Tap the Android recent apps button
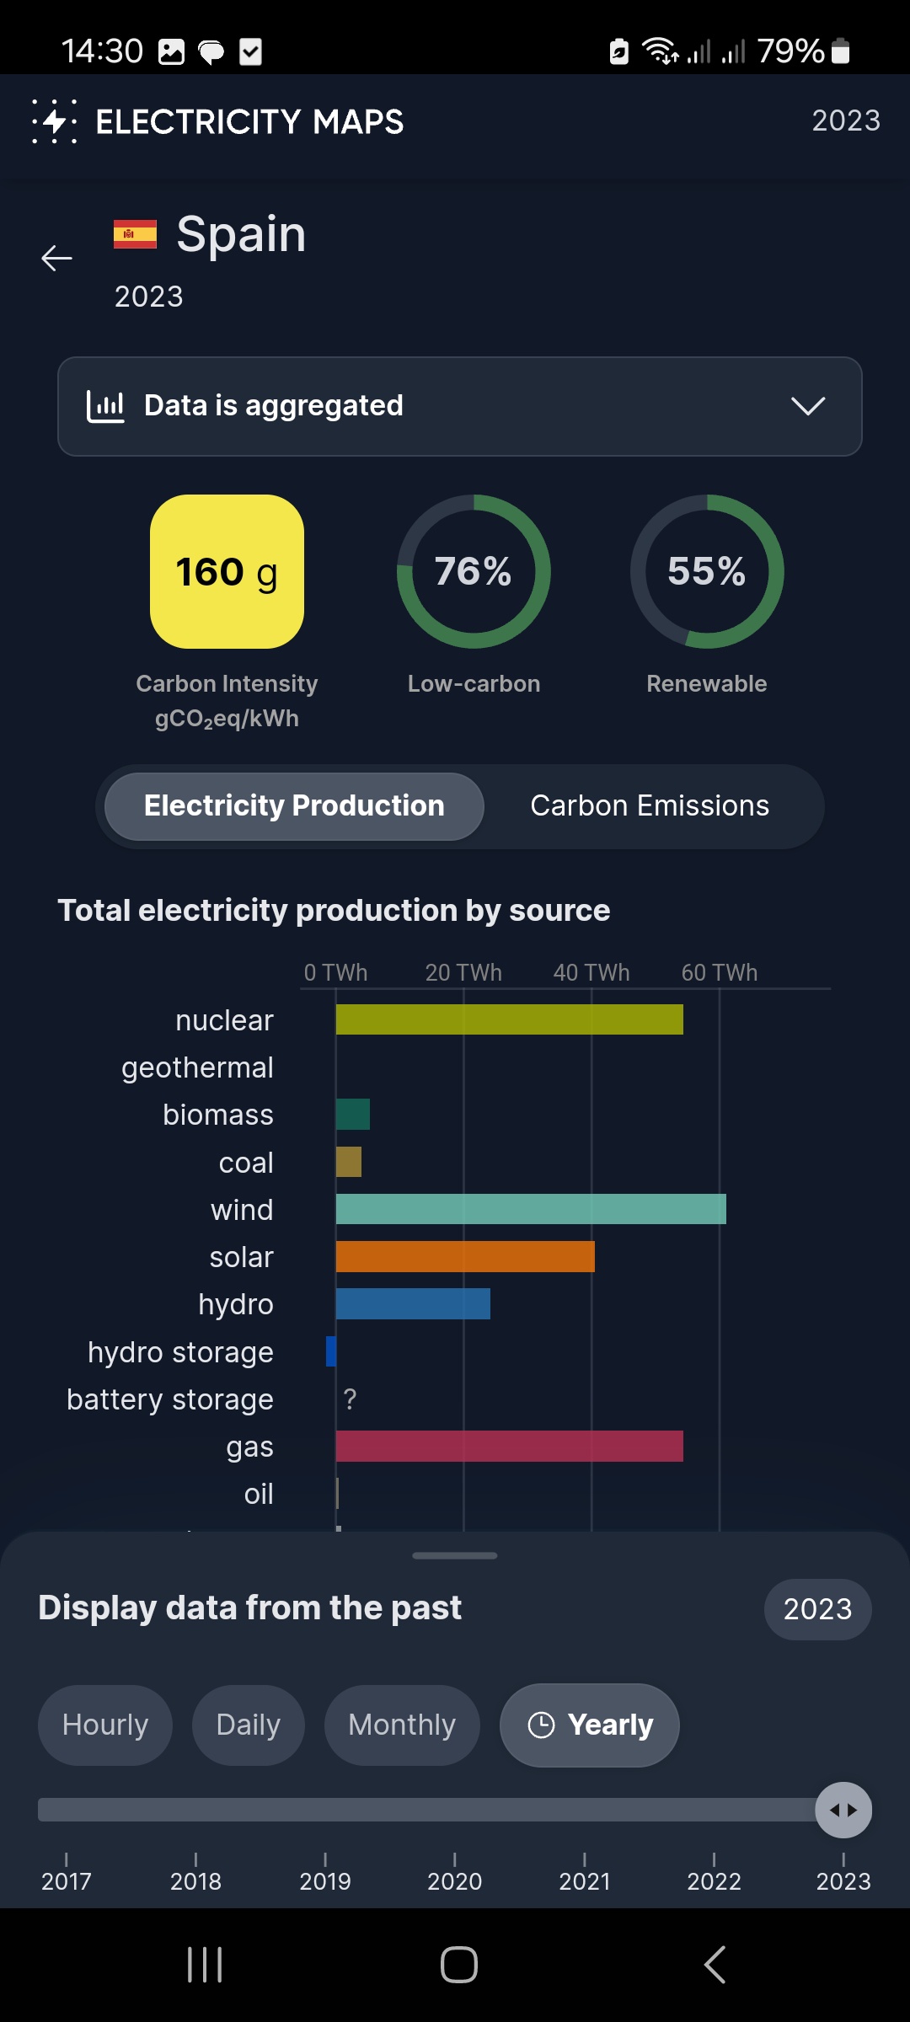Screen dimensions: 910x2022 pos(205,1965)
